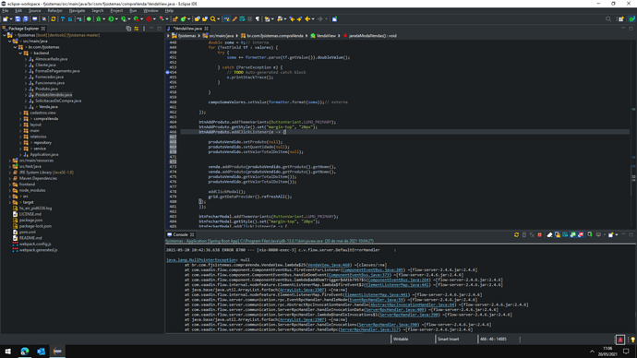The height and width of the screenshot is (358, 637).
Task: Click src/main/java in the editor breadcrumb
Action: (x=222, y=36)
